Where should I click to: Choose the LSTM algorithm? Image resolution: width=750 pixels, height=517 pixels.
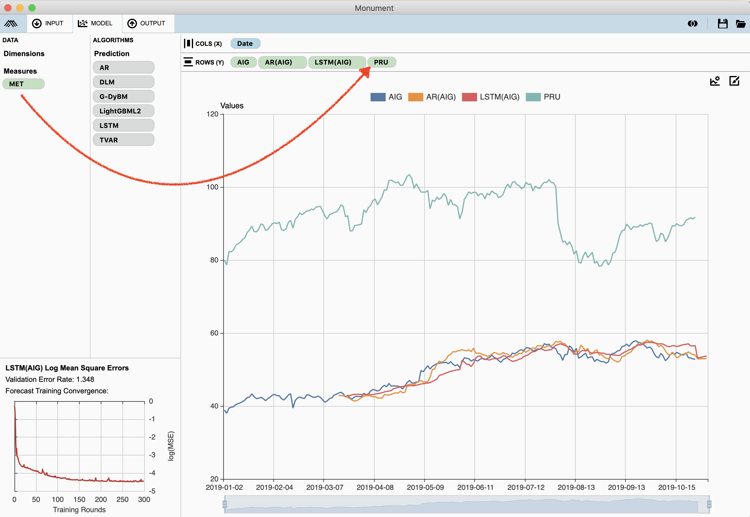point(123,125)
